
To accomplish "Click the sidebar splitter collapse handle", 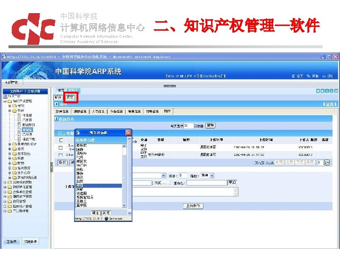I will tap(51, 167).
